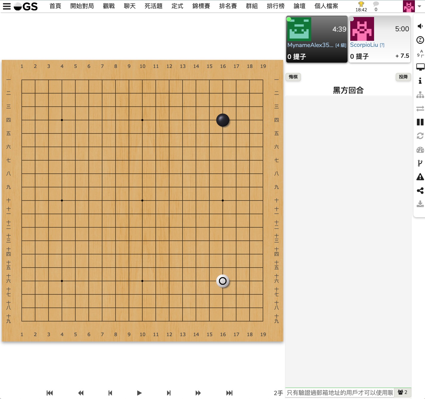Go to 排名賽 ladders
Viewport: 425px width, 399px height.
tap(228, 6)
